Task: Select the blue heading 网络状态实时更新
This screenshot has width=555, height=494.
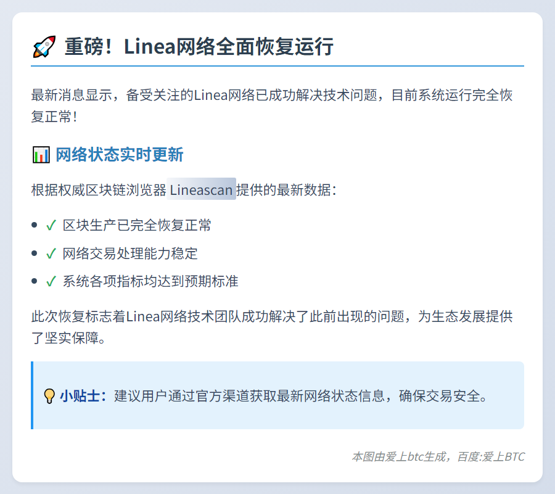Action: (x=120, y=154)
